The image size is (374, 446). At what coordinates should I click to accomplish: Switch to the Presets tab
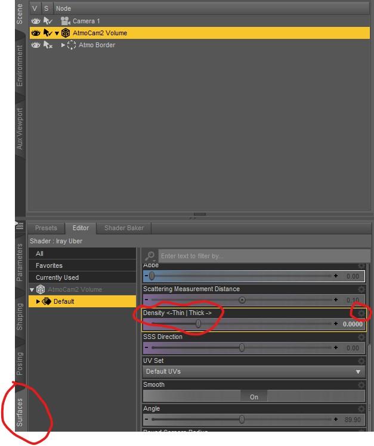pyautogui.click(x=47, y=228)
